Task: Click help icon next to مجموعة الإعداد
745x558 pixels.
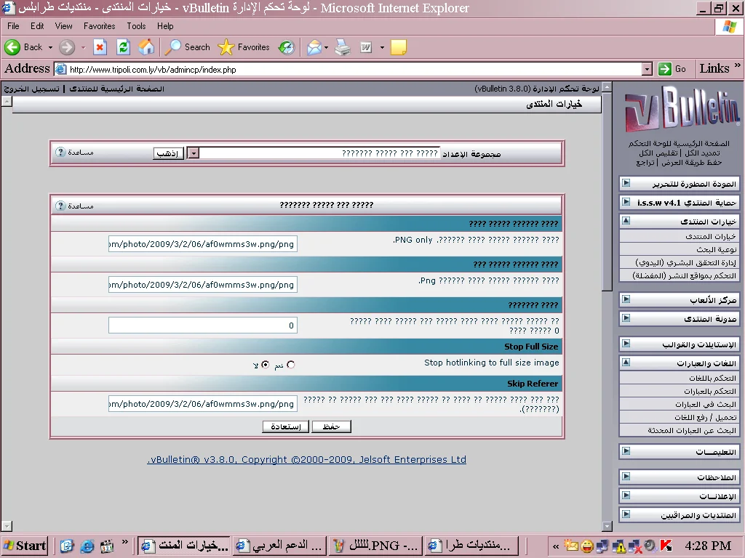Action: tap(60, 153)
